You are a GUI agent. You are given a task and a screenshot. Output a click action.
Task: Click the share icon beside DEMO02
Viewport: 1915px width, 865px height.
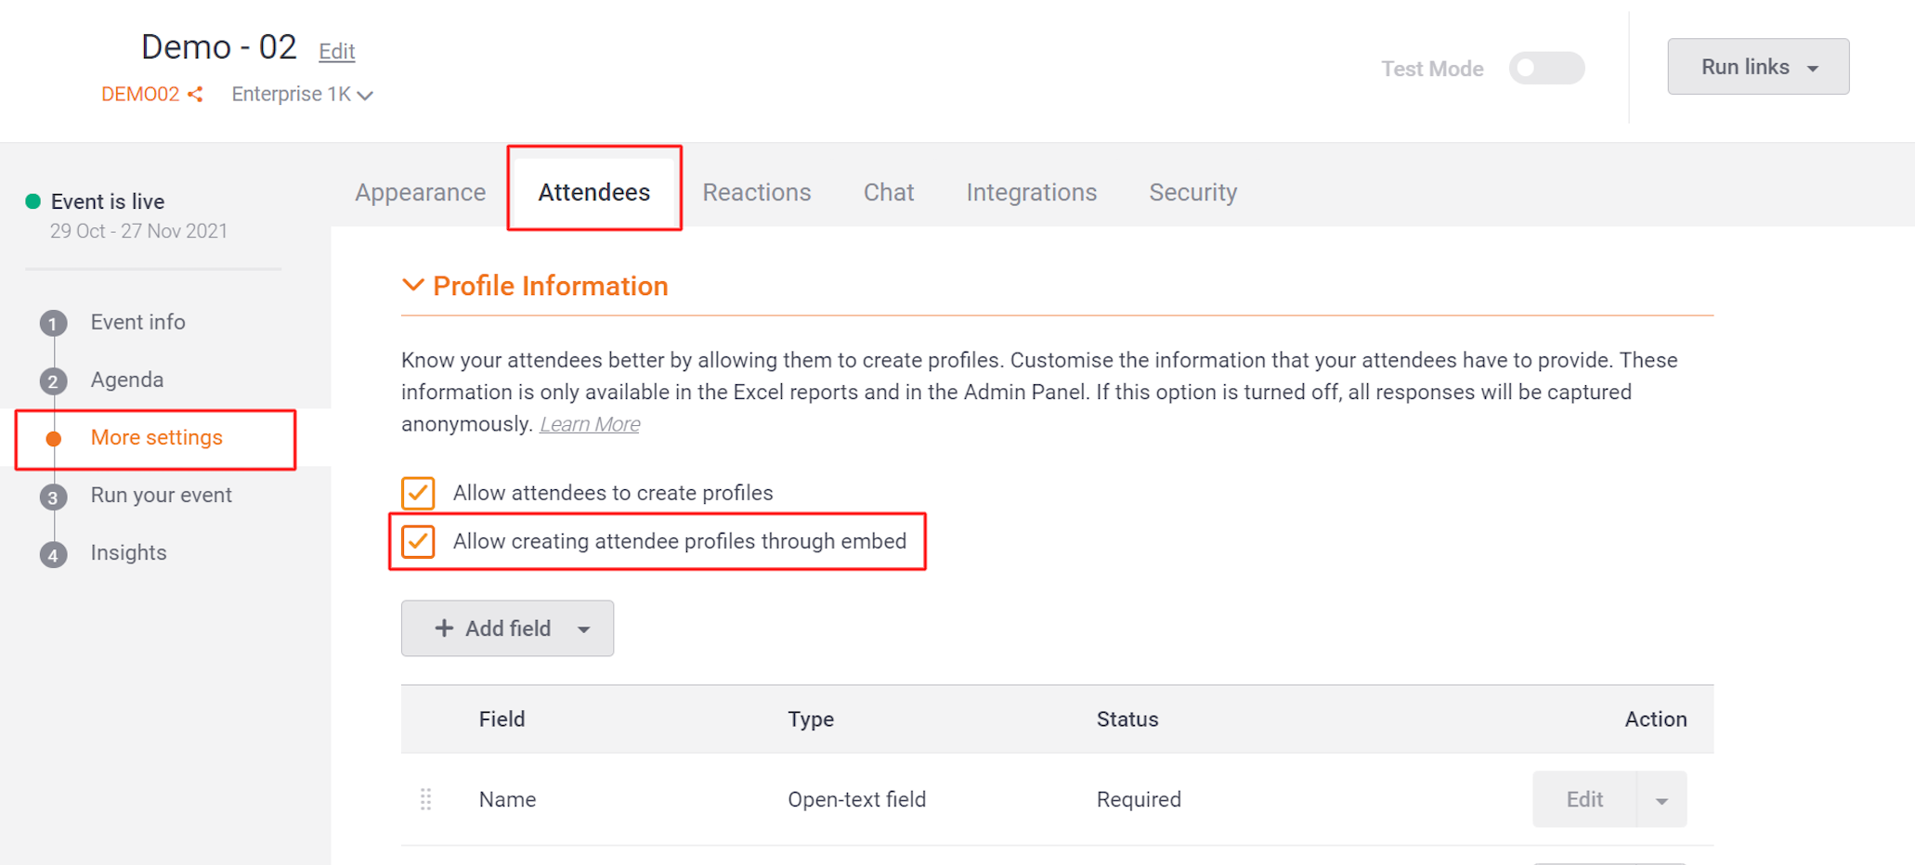[195, 95]
